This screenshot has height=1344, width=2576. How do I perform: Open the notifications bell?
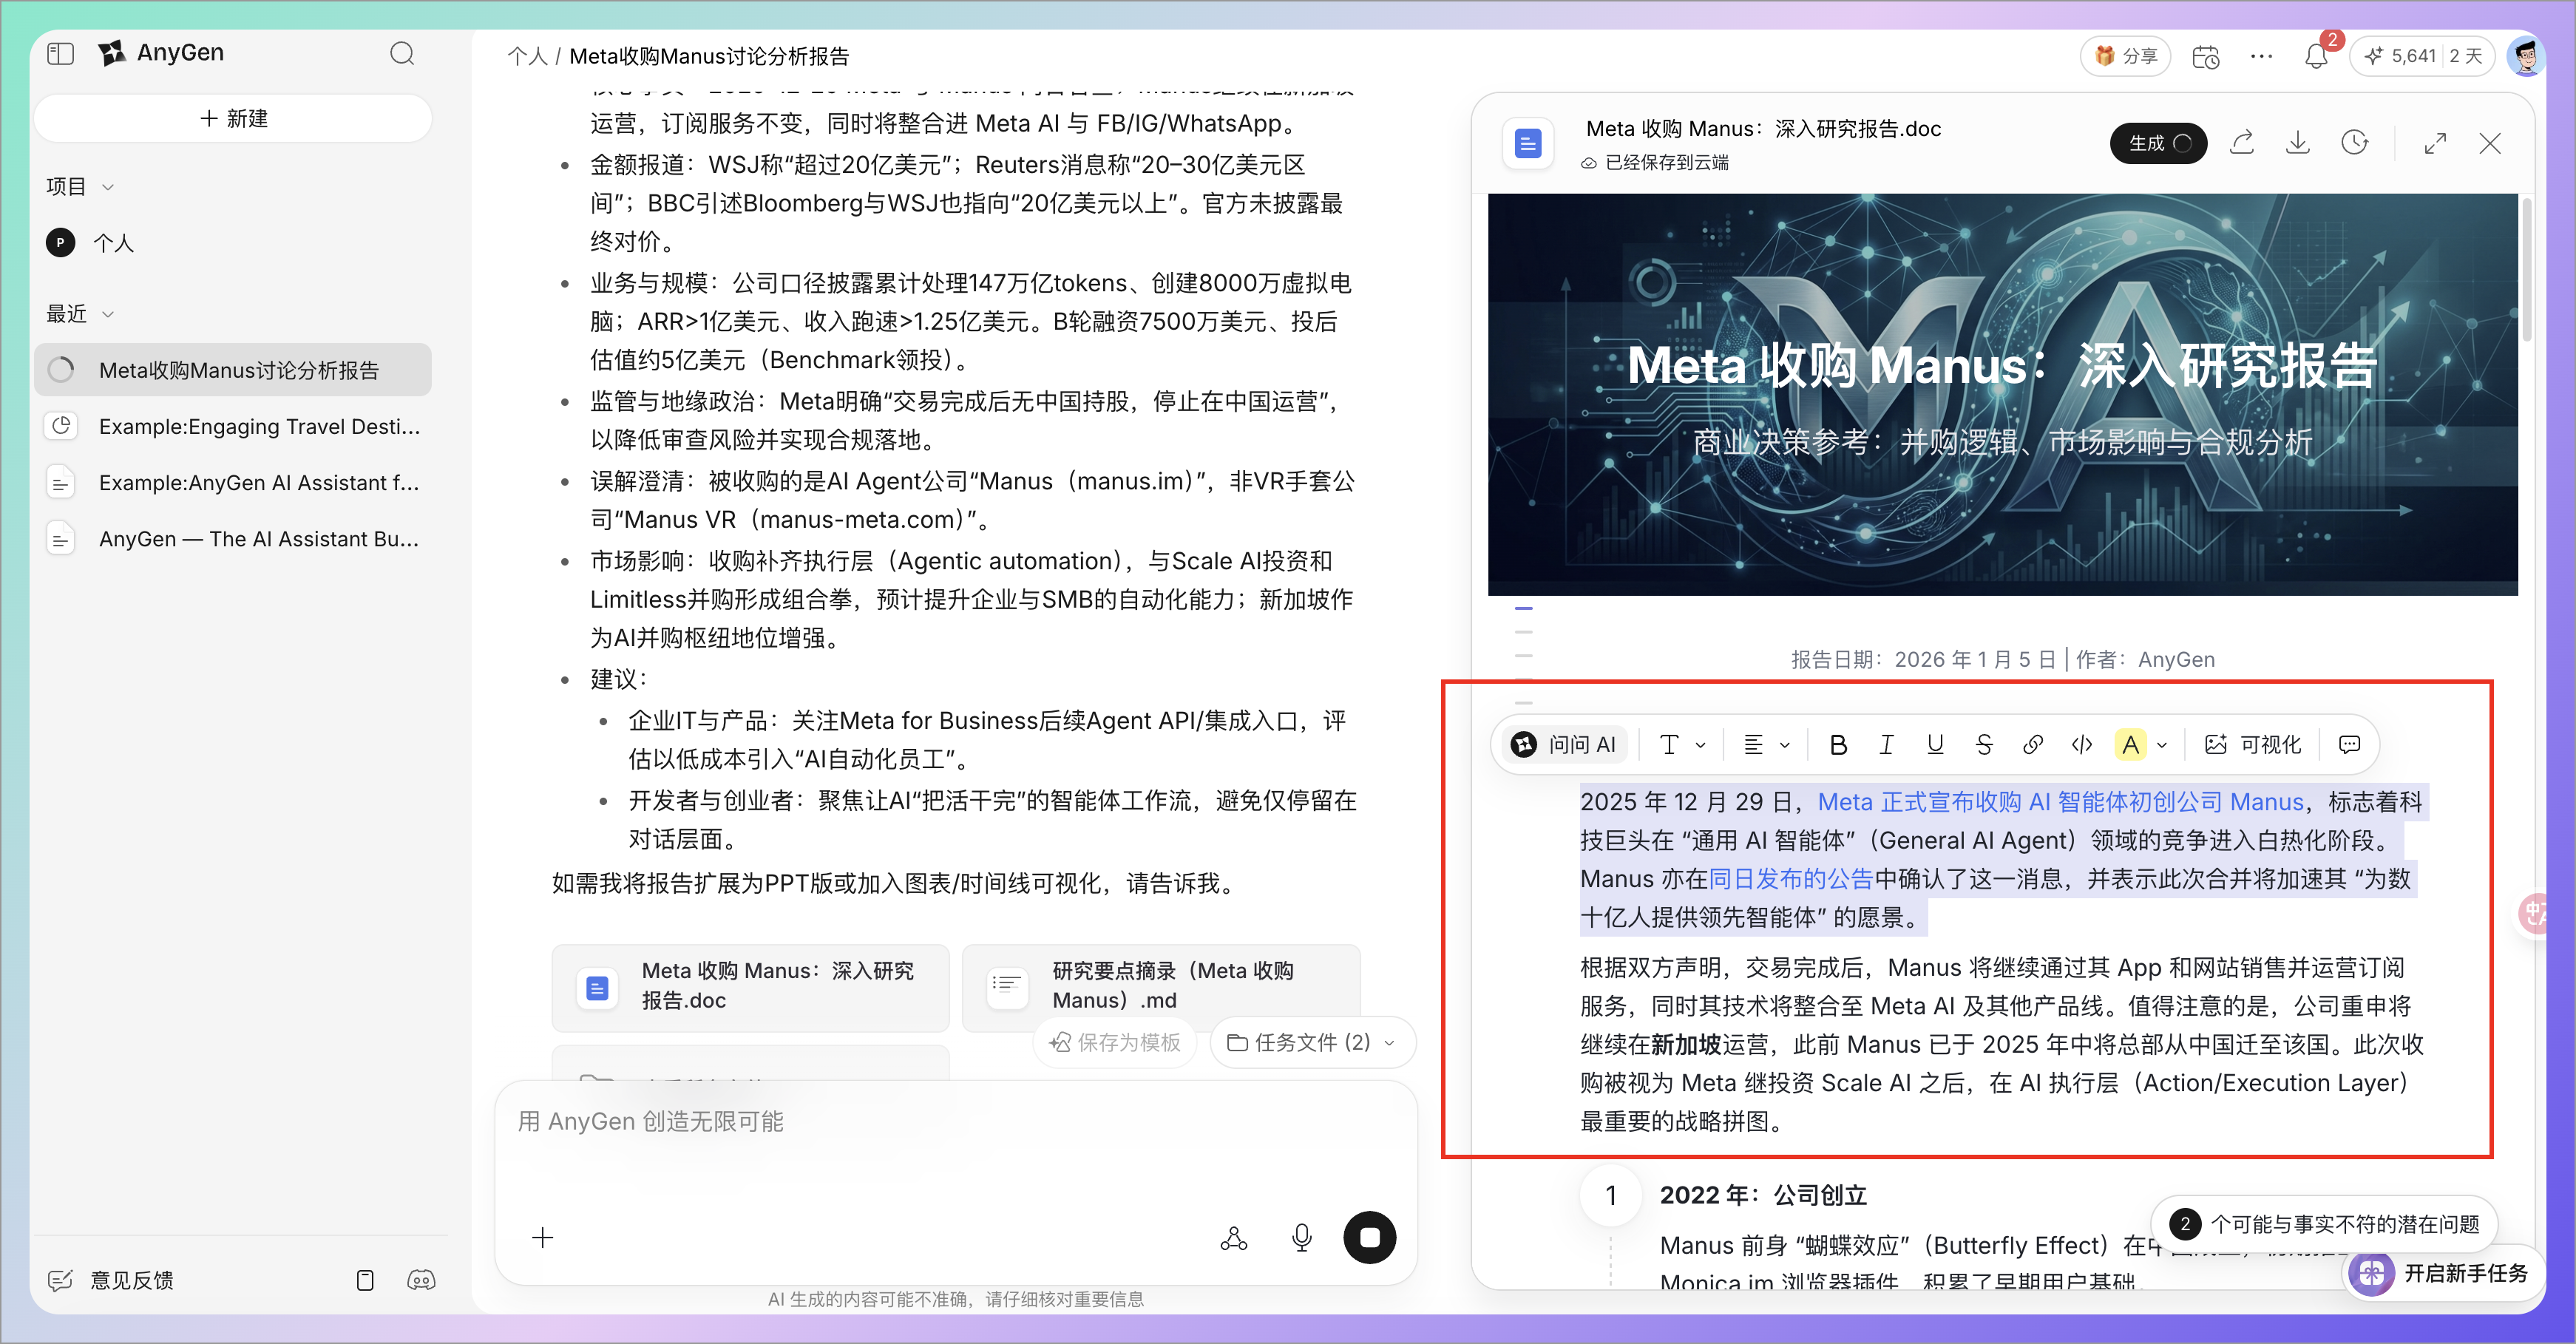(2316, 57)
